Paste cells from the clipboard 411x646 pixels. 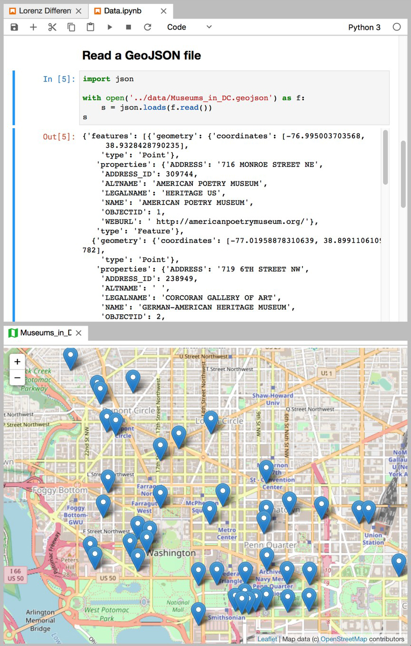pyautogui.click(x=90, y=27)
